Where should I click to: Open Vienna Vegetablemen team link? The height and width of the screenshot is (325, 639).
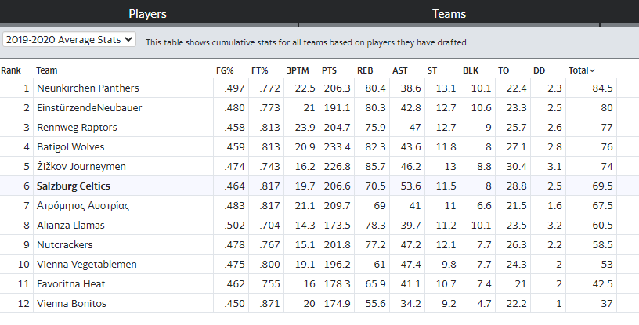86,264
